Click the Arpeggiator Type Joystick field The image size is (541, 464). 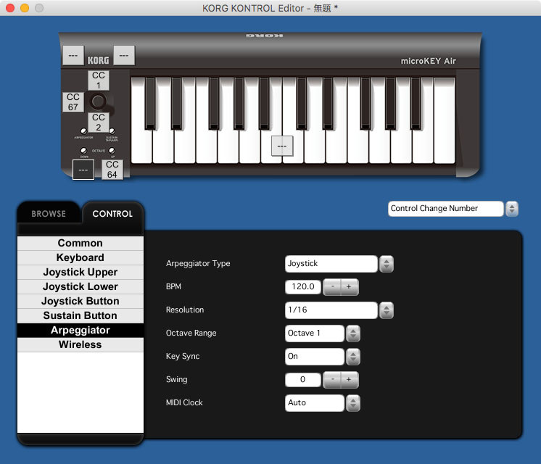pos(331,264)
